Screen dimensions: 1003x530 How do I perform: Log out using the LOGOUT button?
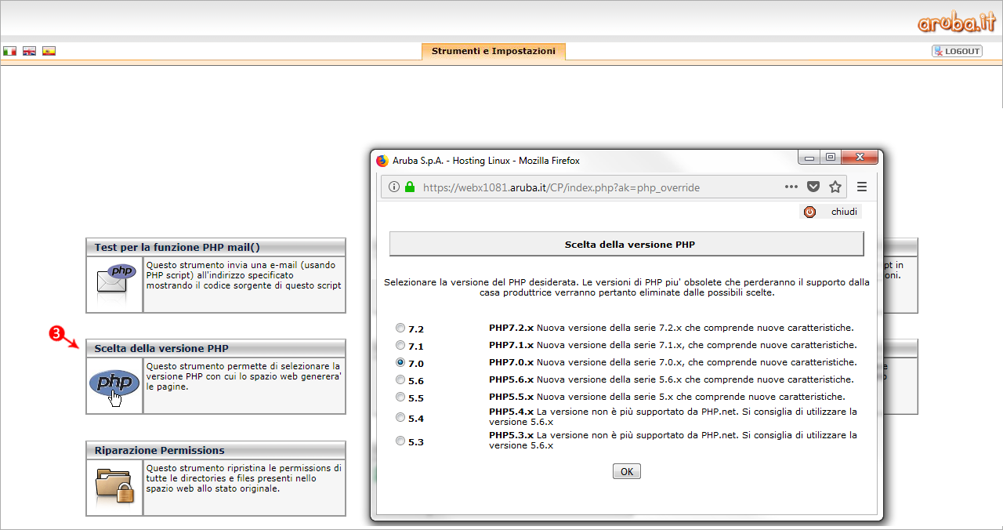(957, 51)
